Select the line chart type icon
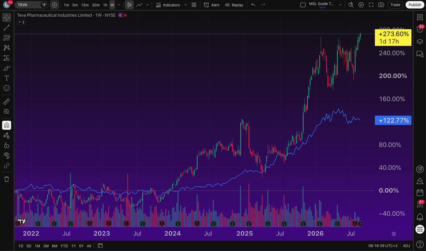 tap(140, 5)
